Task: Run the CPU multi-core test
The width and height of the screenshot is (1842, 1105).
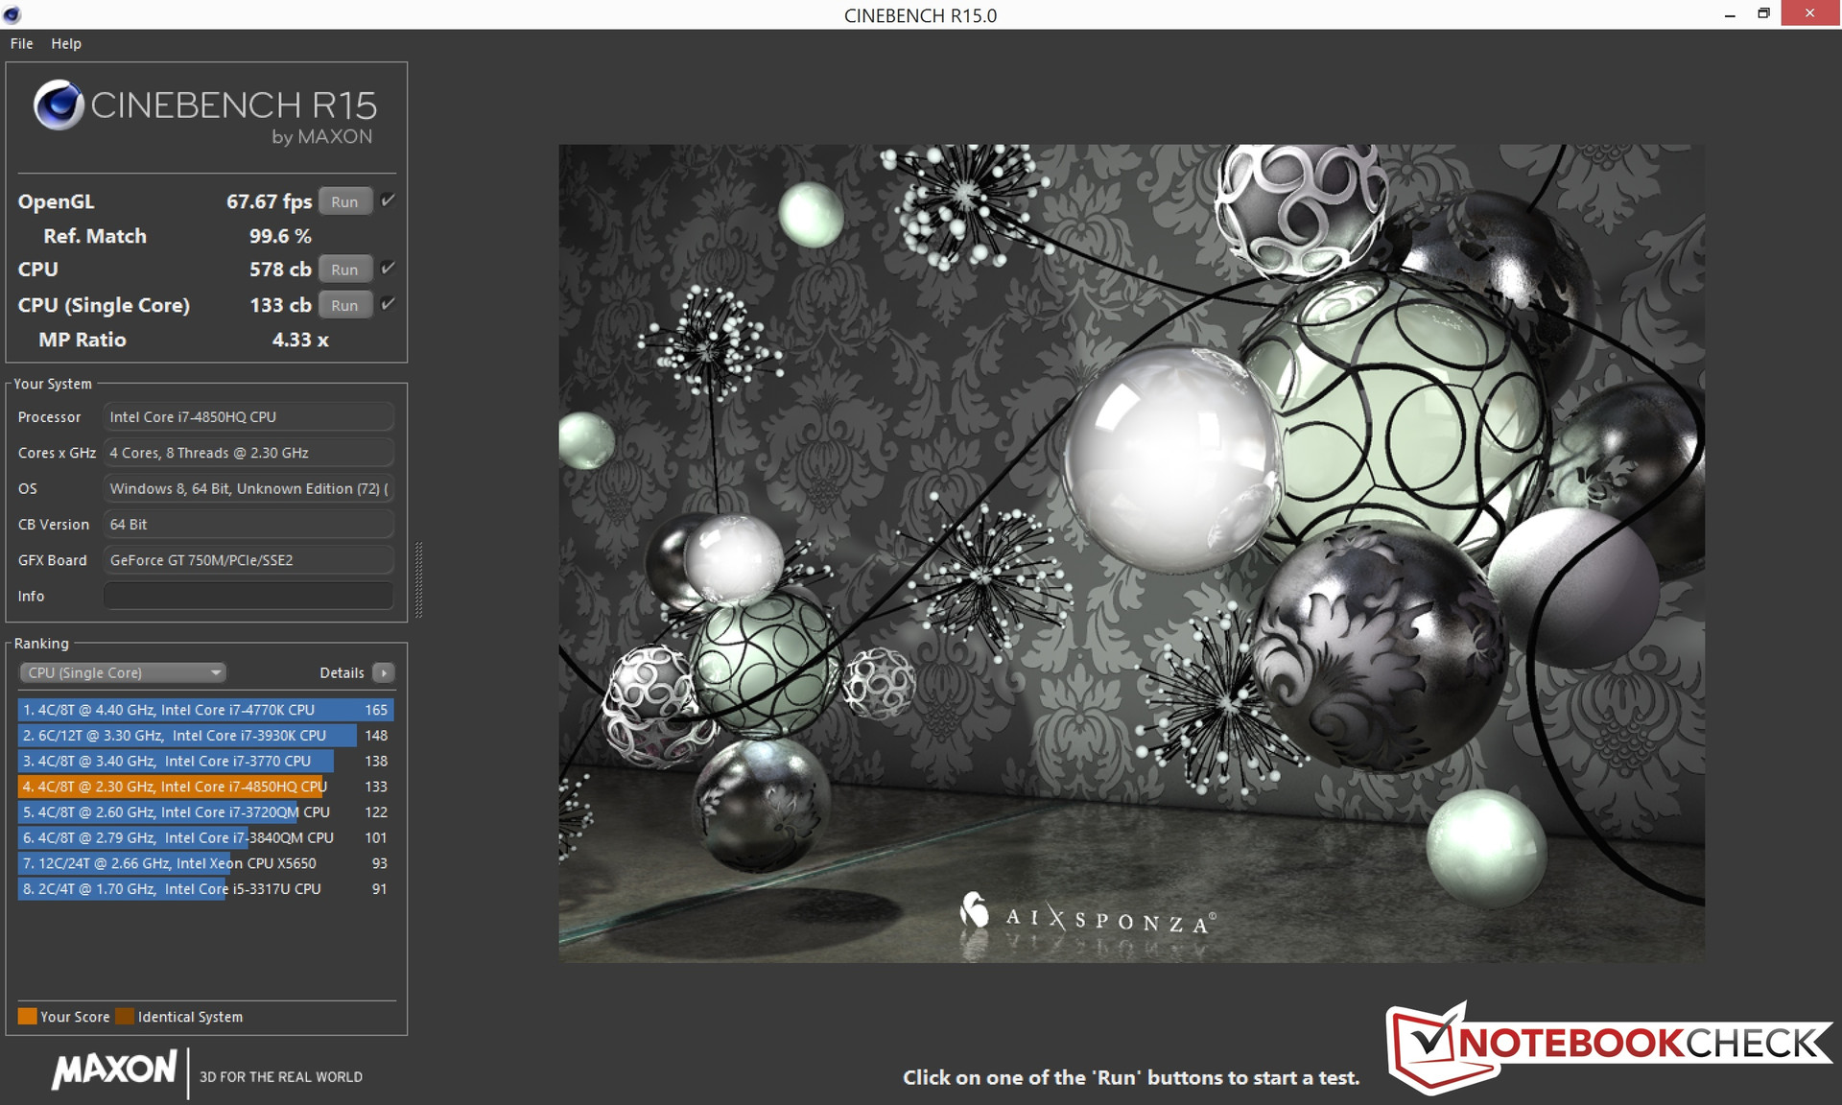Action: tap(344, 270)
